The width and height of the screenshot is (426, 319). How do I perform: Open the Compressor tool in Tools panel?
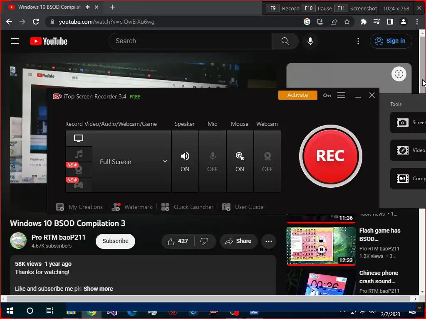408,179
